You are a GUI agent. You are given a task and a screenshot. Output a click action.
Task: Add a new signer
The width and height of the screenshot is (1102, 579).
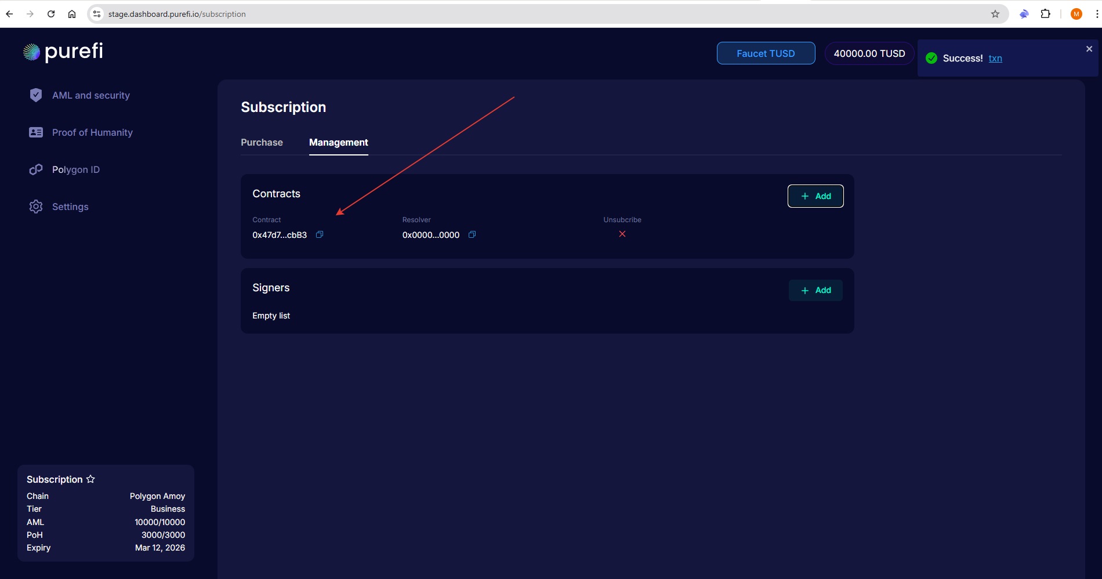815,290
